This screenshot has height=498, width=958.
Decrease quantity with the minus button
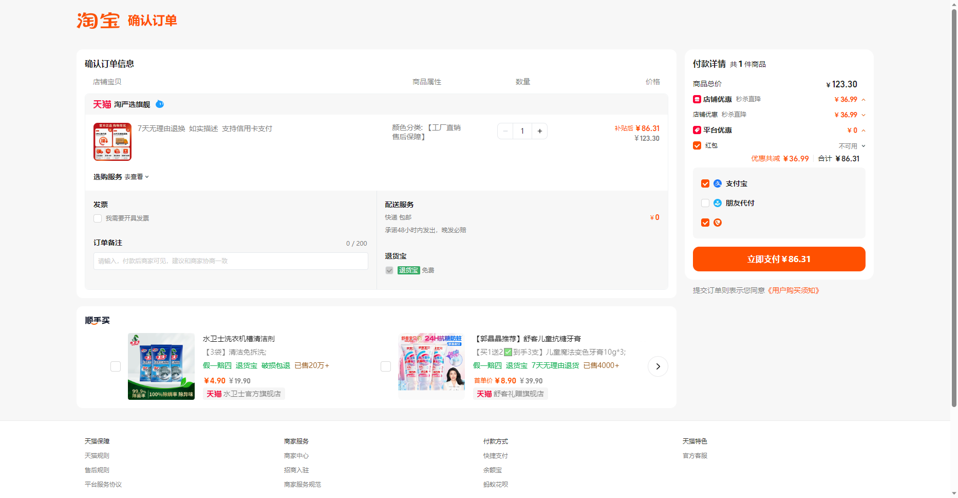[505, 131]
